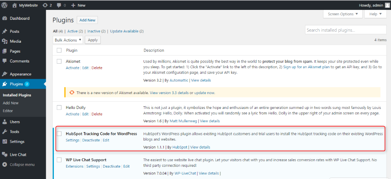This screenshot has height=179, width=391.
Task: Click the Comments sidebar bubble icon
Action: coord(5,61)
